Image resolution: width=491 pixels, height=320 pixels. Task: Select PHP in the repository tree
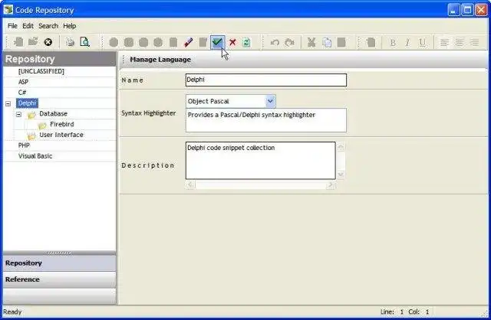24,145
